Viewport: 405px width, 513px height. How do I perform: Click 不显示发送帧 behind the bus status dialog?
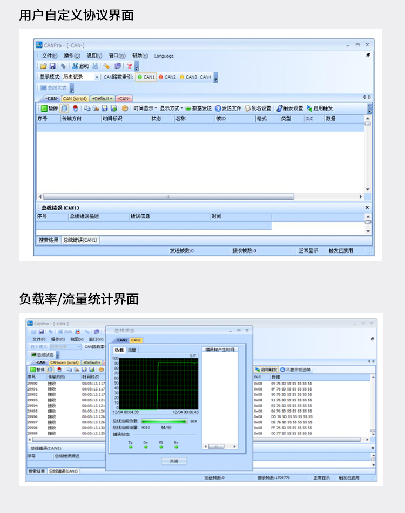[x=295, y=370]
